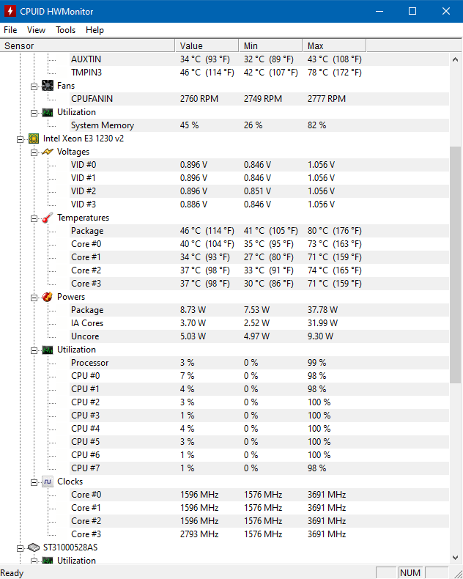Collapse the Clocks tree section
463x579 pixels.
click(34, 482)
